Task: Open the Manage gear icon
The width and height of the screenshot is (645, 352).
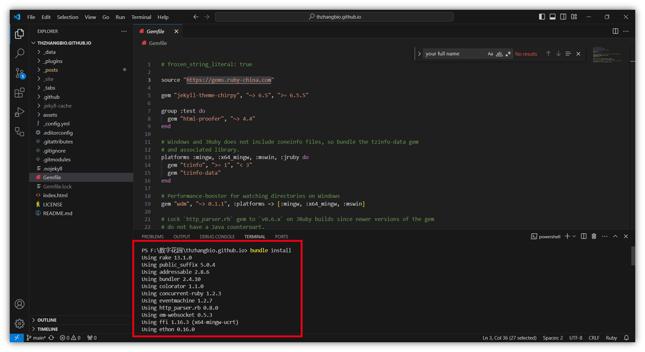Action: pyautogui.click(x=20, y=323)
